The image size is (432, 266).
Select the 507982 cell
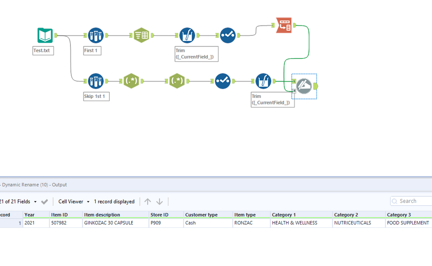click(x=66, y=223)
